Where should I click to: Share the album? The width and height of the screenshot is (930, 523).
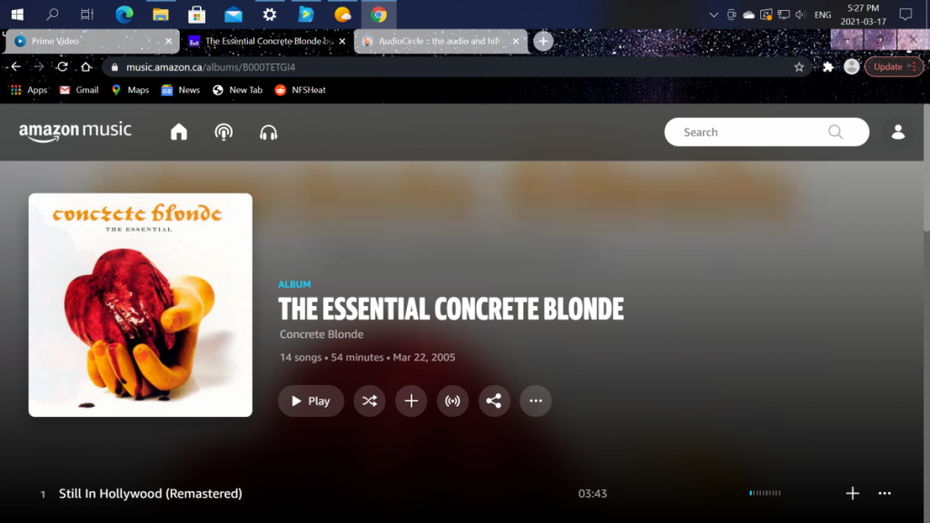494,400
